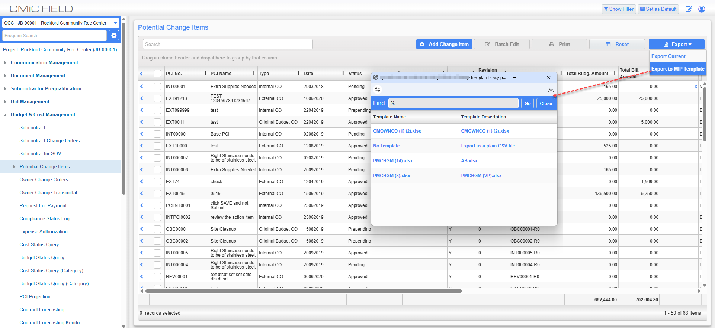The image size is (715, 328).
Task: Expand Communication Management tree node
Action: (5, 62)
